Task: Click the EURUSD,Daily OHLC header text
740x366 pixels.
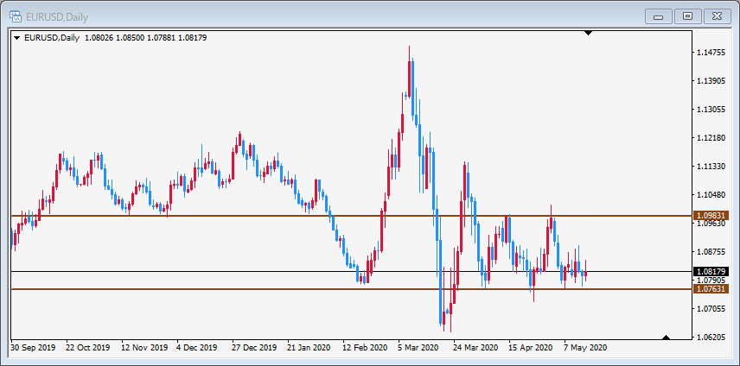Action: pos(115,38)
